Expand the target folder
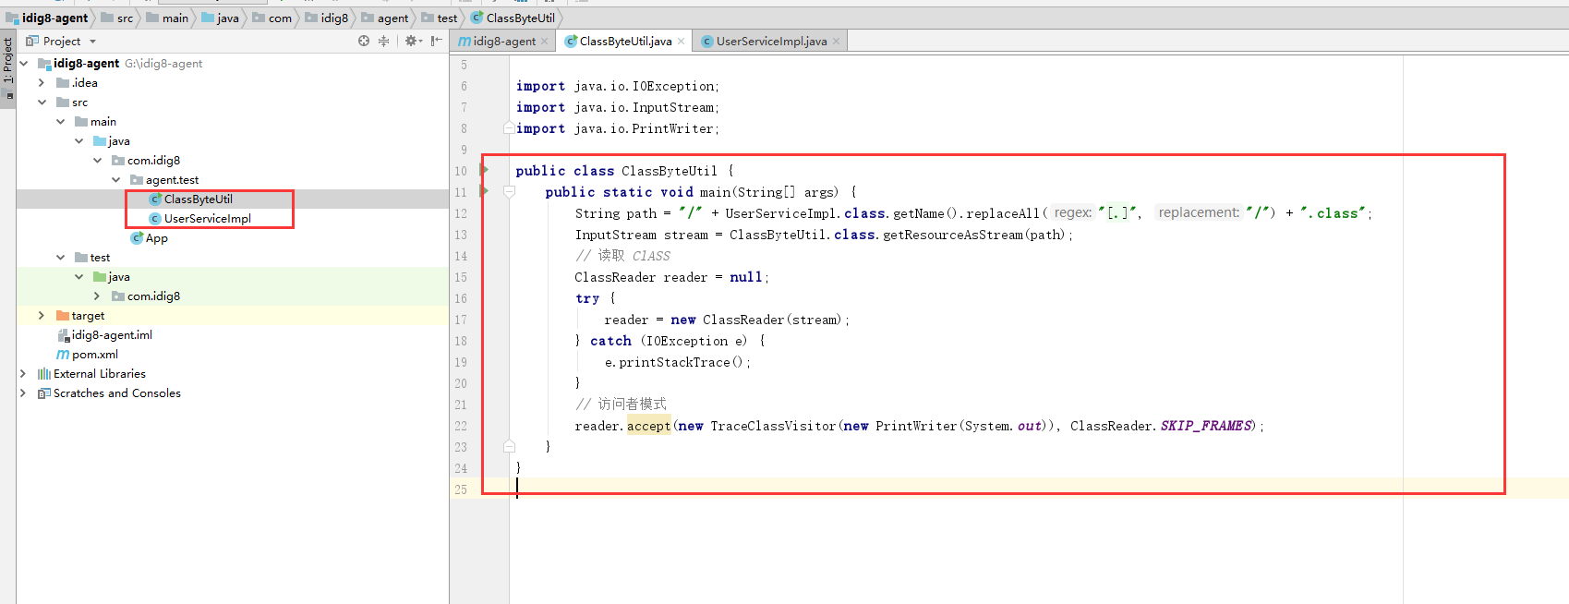Viewport: 1569px width, 604px height. [x=42, y=316]
